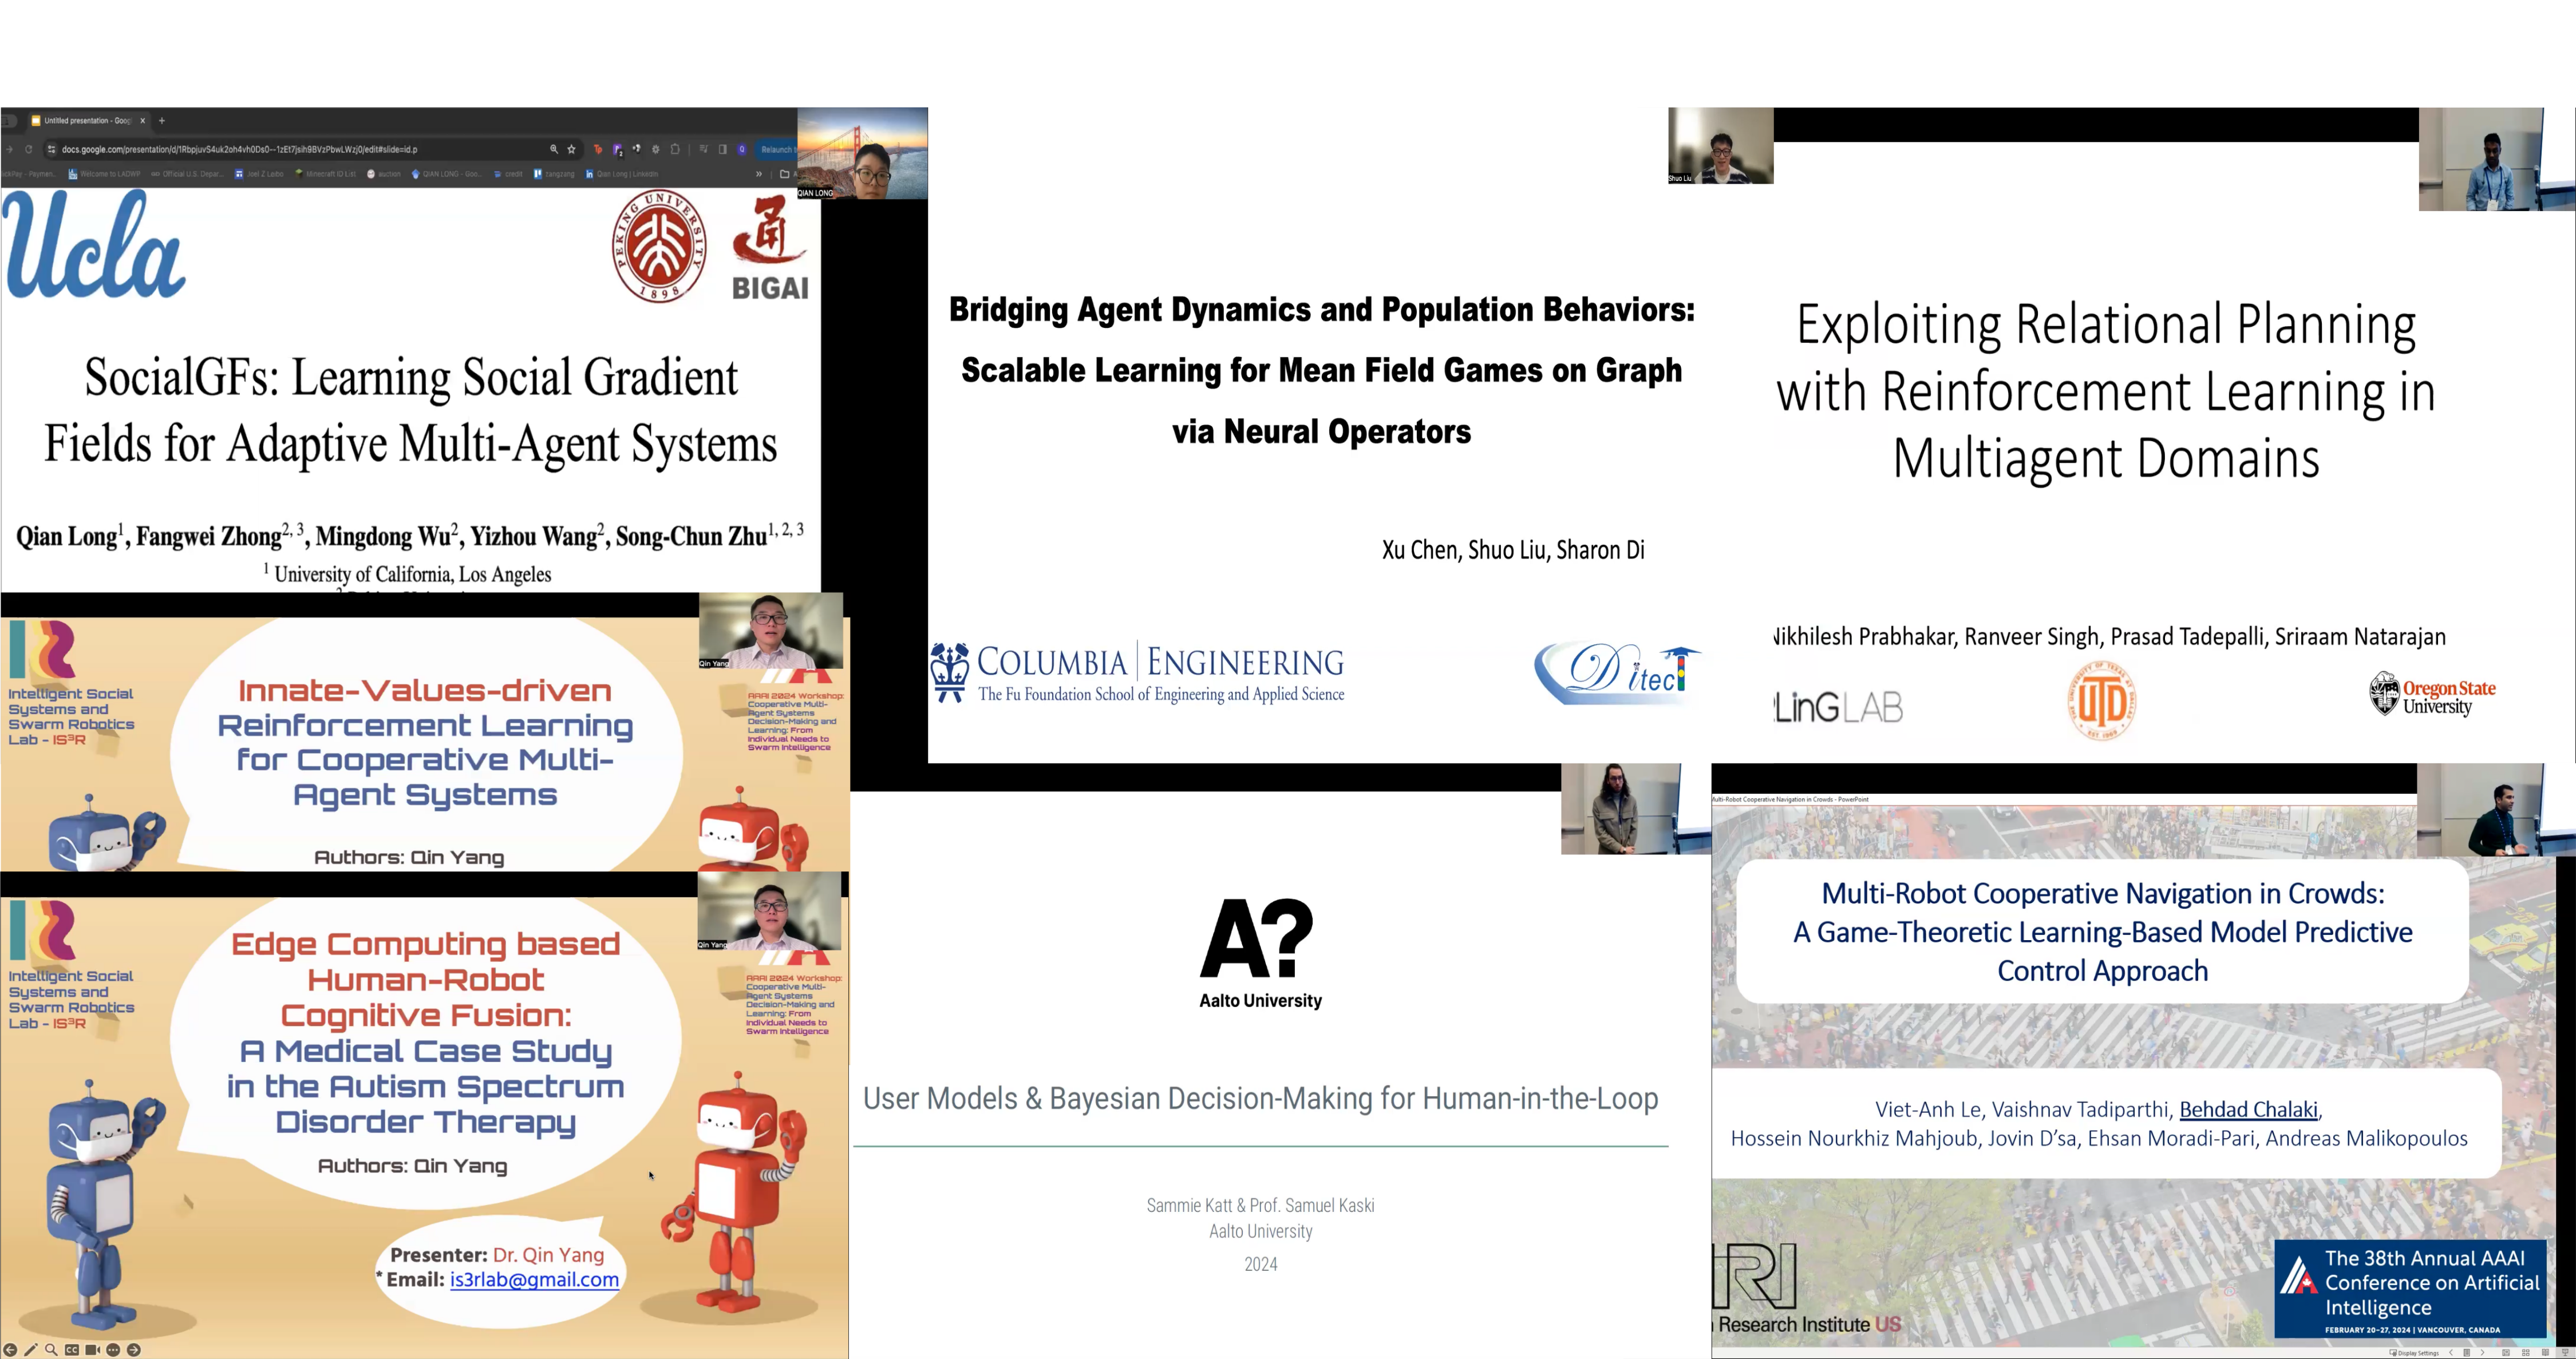The width and height of the screenshot is (2576, 1359).
Task: Expand the hidden bookmarks chevron
Action: [x=759, y=174]
